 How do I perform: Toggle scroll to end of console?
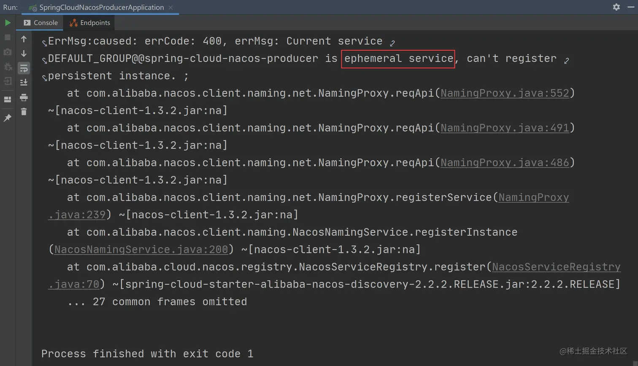24,82
